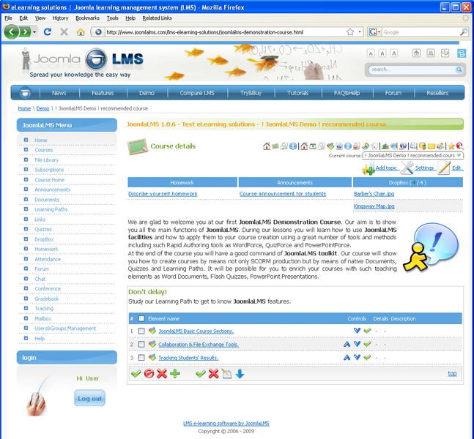The width and height of the screenshot is (474, 439).
Task: Click the green checkmark publish icon at bottom left
Action: click(136, 373)
